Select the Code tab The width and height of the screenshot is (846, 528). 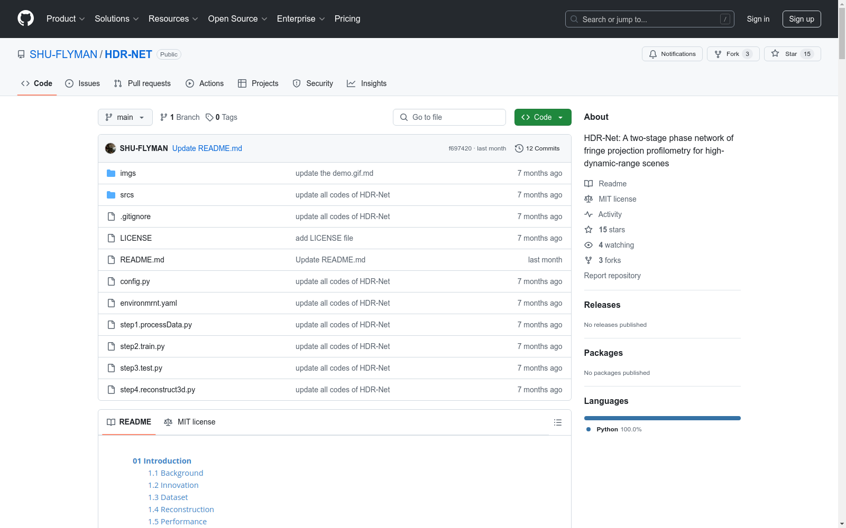click(x=37, y=83)
